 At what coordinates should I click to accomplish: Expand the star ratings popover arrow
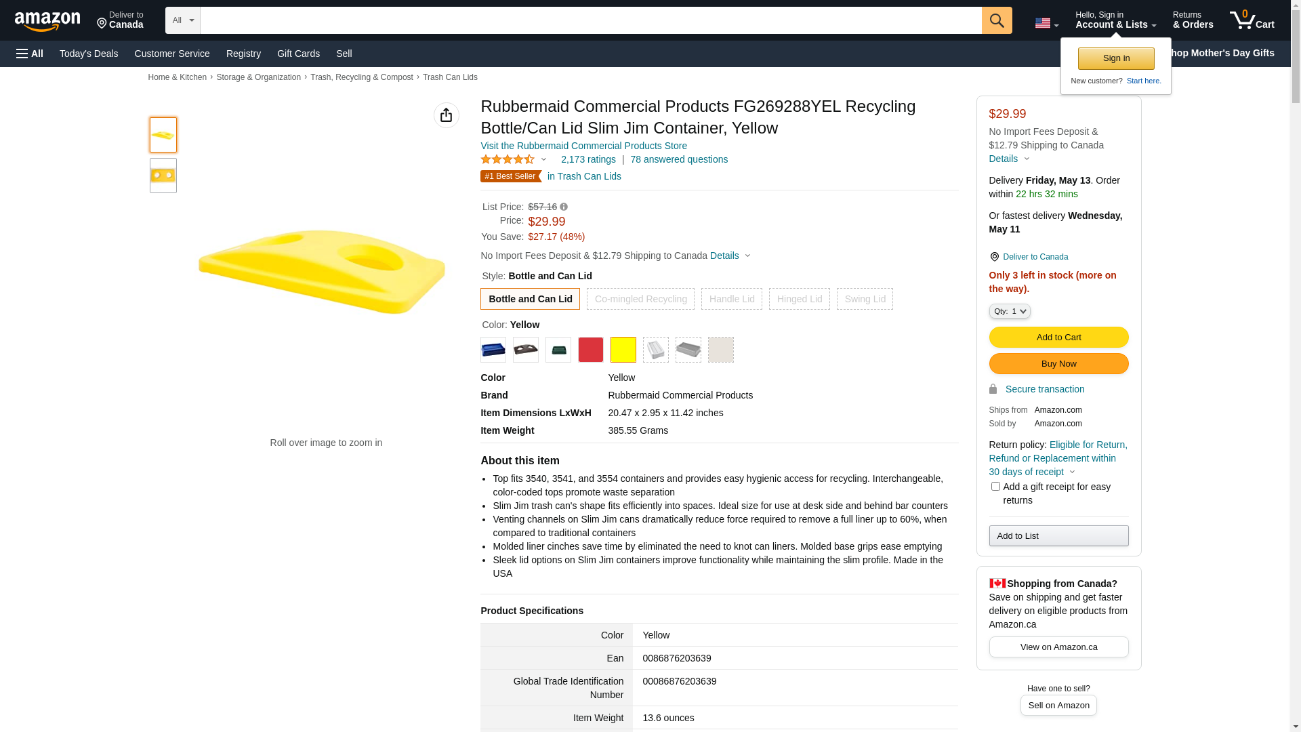click(543, 160)
